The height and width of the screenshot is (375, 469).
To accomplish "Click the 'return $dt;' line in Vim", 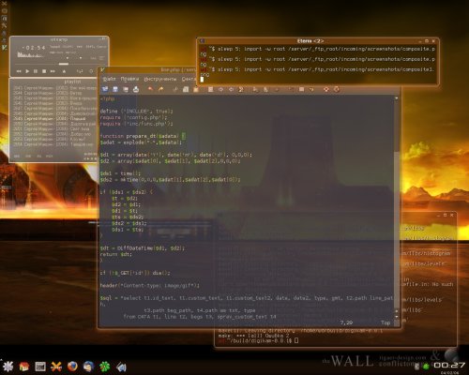I will [115, 254].
